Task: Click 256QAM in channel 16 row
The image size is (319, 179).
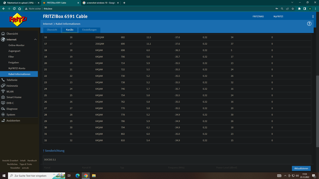Action: (100, 37)
